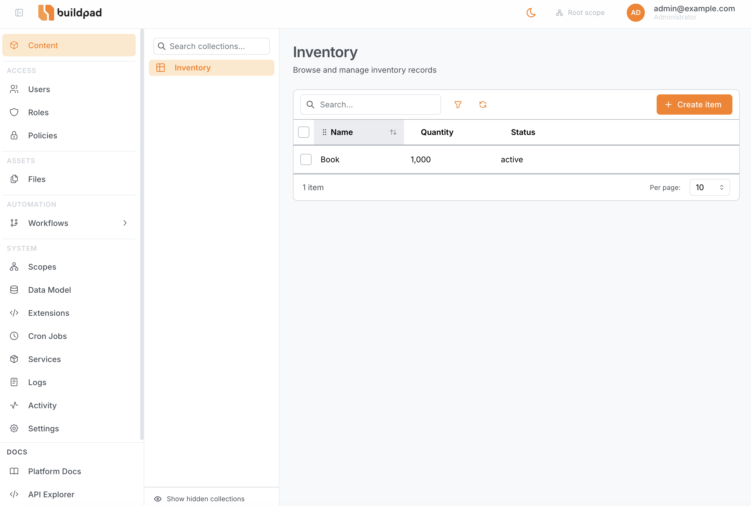The image size is (751, 506).
Task: Toggle Show hidden collections
Action: [x=199, y=499]
